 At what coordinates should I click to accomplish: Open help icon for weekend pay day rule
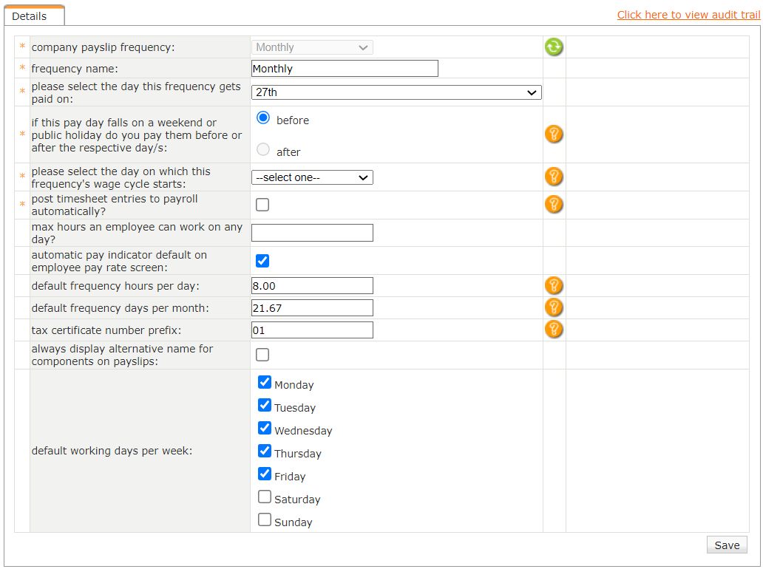pos(554,134)
